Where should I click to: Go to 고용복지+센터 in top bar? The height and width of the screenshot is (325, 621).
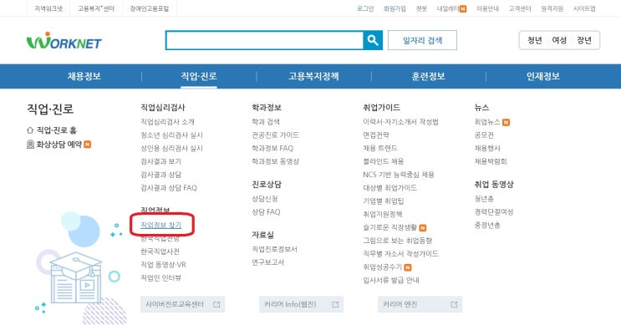point(96,8)
